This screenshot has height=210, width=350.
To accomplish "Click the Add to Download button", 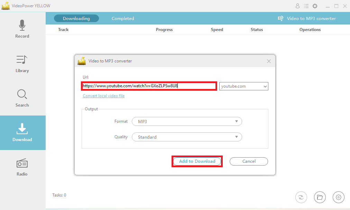I will (x=197, y=161).
